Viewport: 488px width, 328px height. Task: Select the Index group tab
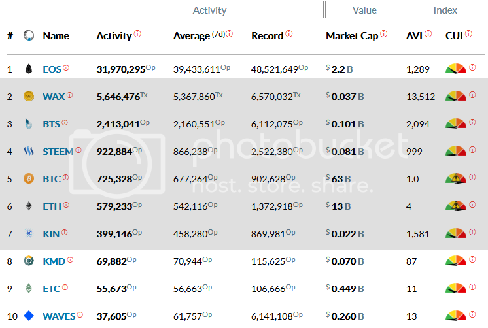445,10
